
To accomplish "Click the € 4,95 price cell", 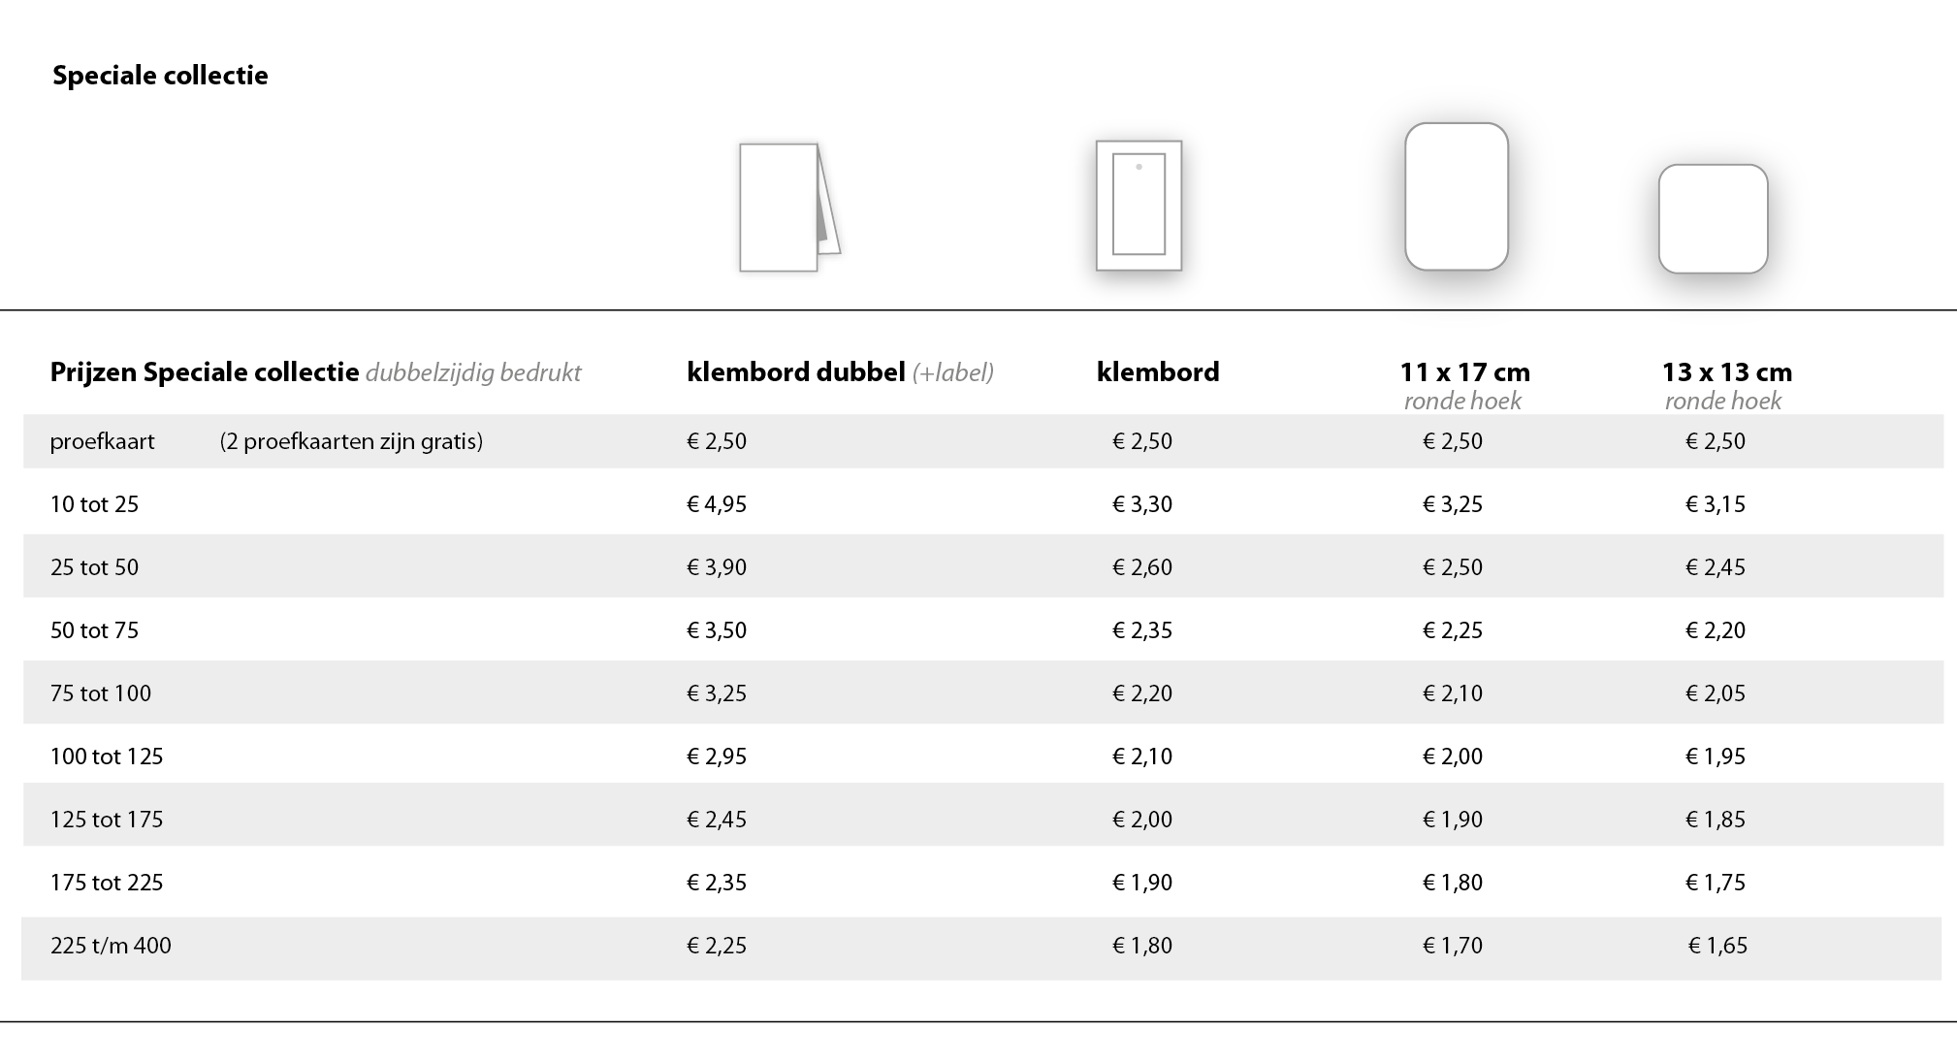I will coord(717,504).
